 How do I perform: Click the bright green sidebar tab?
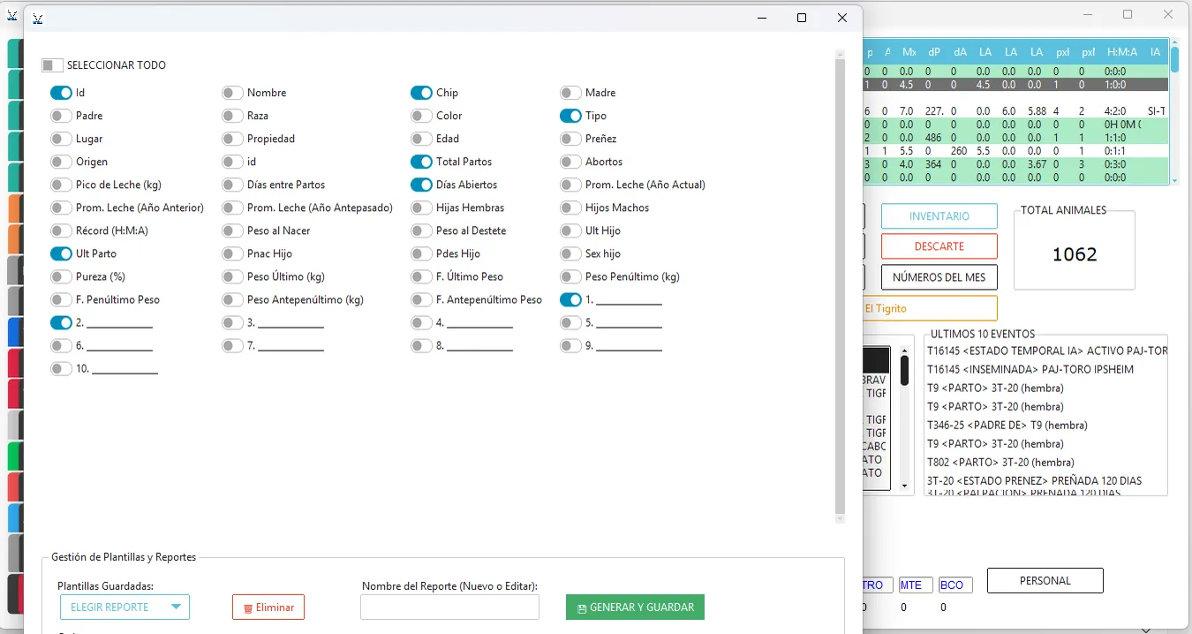(15, 456)
